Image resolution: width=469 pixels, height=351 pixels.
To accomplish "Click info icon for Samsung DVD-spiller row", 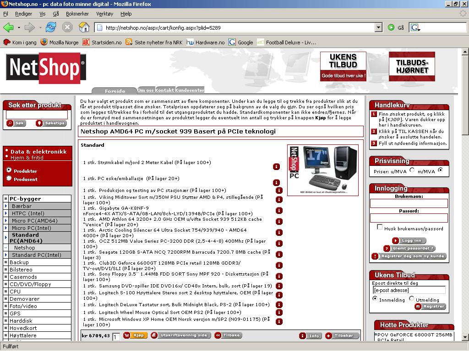I will click(279, 286).
